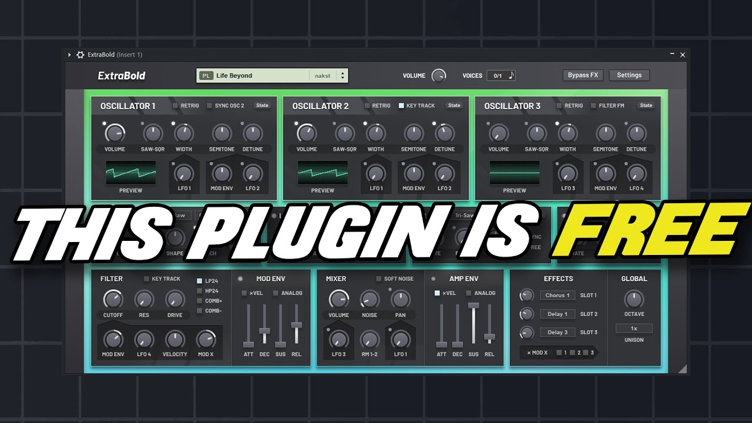The image size is (752, 423).
Task: Enable FILTER FM checkbox
Action: [x=593, y=106]
